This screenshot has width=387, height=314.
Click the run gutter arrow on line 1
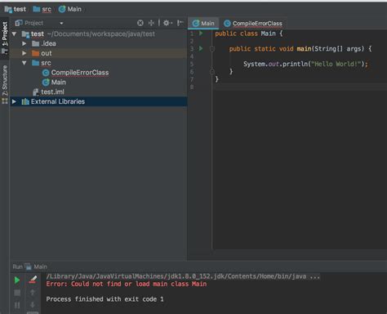click(x=201, y=34)
